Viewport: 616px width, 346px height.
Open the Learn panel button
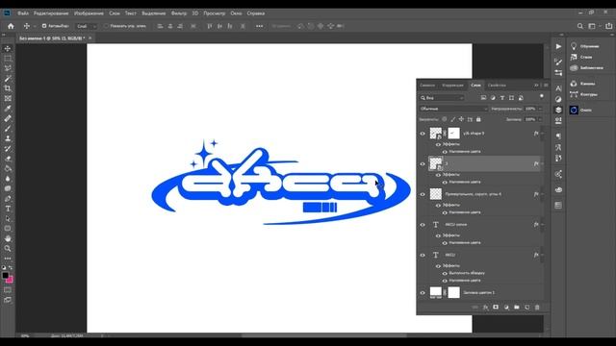[585, 46]
